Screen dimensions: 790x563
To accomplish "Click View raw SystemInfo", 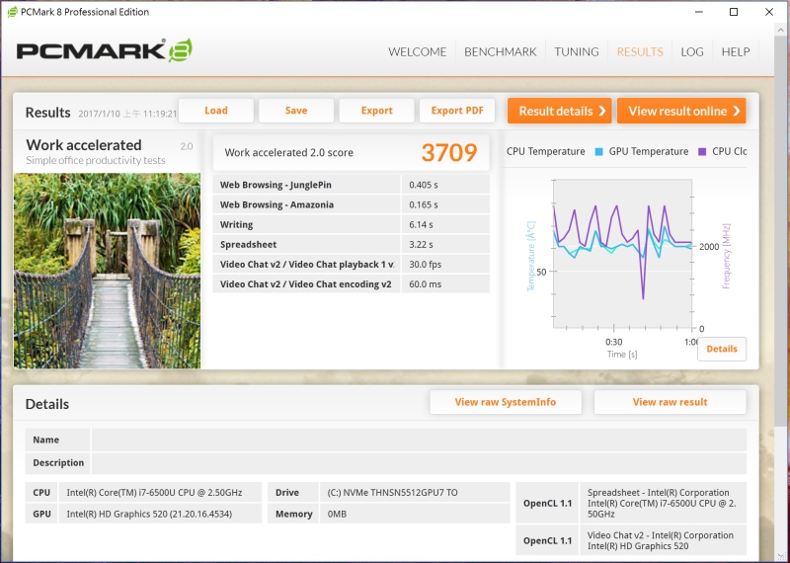I will [506, 402].
